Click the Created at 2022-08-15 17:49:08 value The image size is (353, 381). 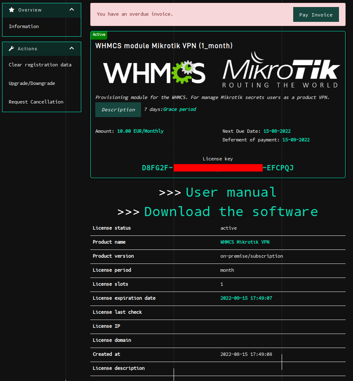coord(246,354)
